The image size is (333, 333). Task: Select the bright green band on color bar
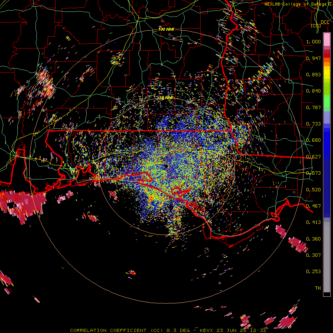pos(327,101)
